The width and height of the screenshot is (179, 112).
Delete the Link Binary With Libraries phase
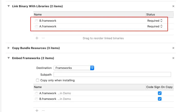(173, 6)
